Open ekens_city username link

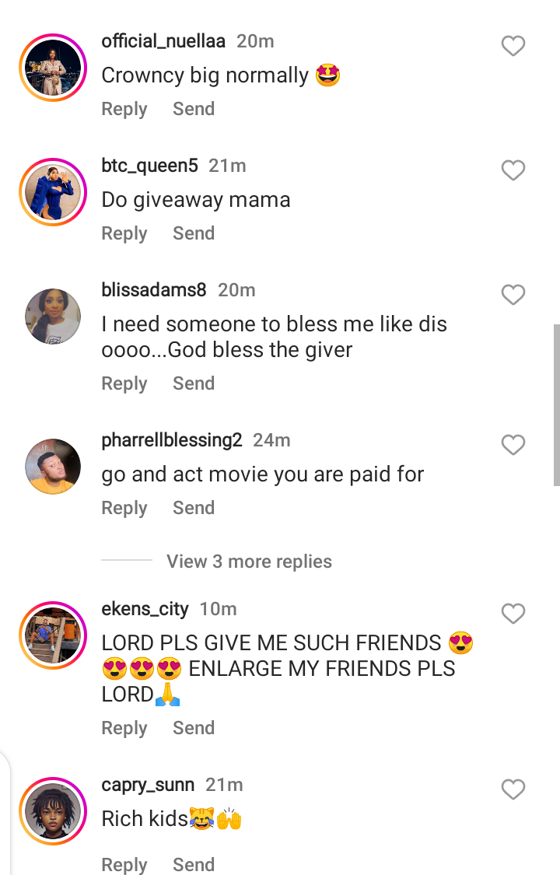point(145,609)
